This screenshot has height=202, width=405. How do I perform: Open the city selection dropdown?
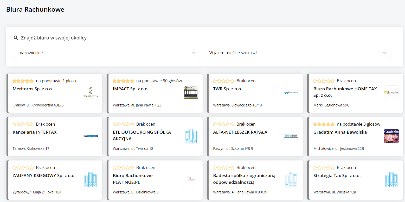[x=298, y=53]
